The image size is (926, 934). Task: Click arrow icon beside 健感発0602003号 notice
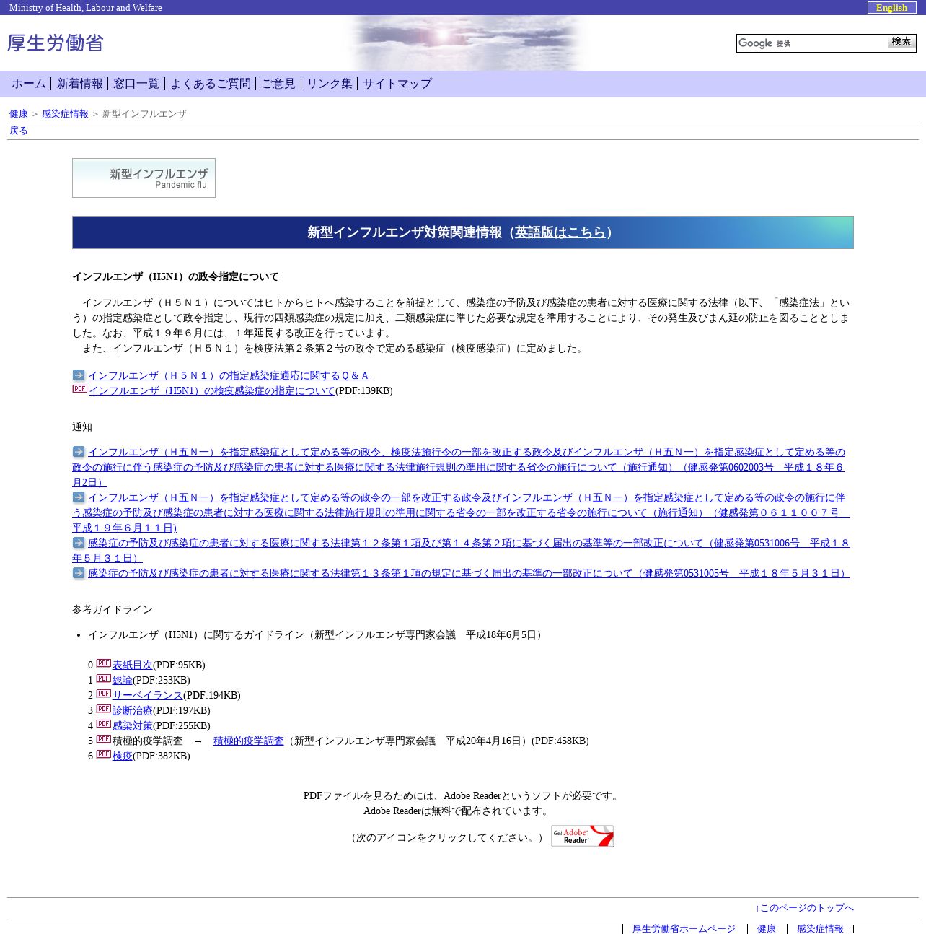79,452
